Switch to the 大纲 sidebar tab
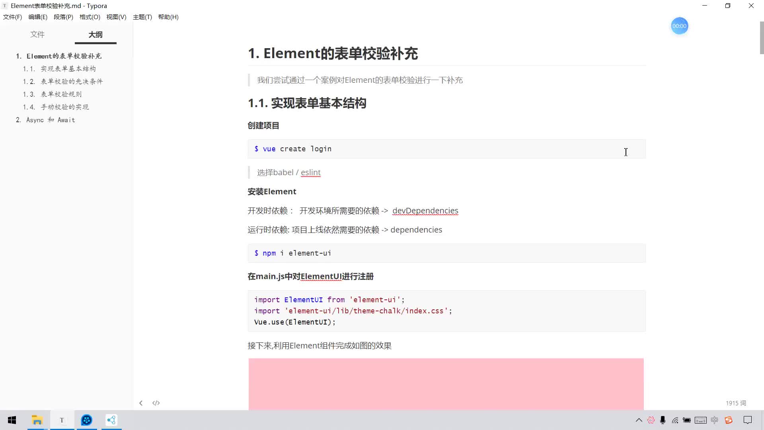 [95, 35]
